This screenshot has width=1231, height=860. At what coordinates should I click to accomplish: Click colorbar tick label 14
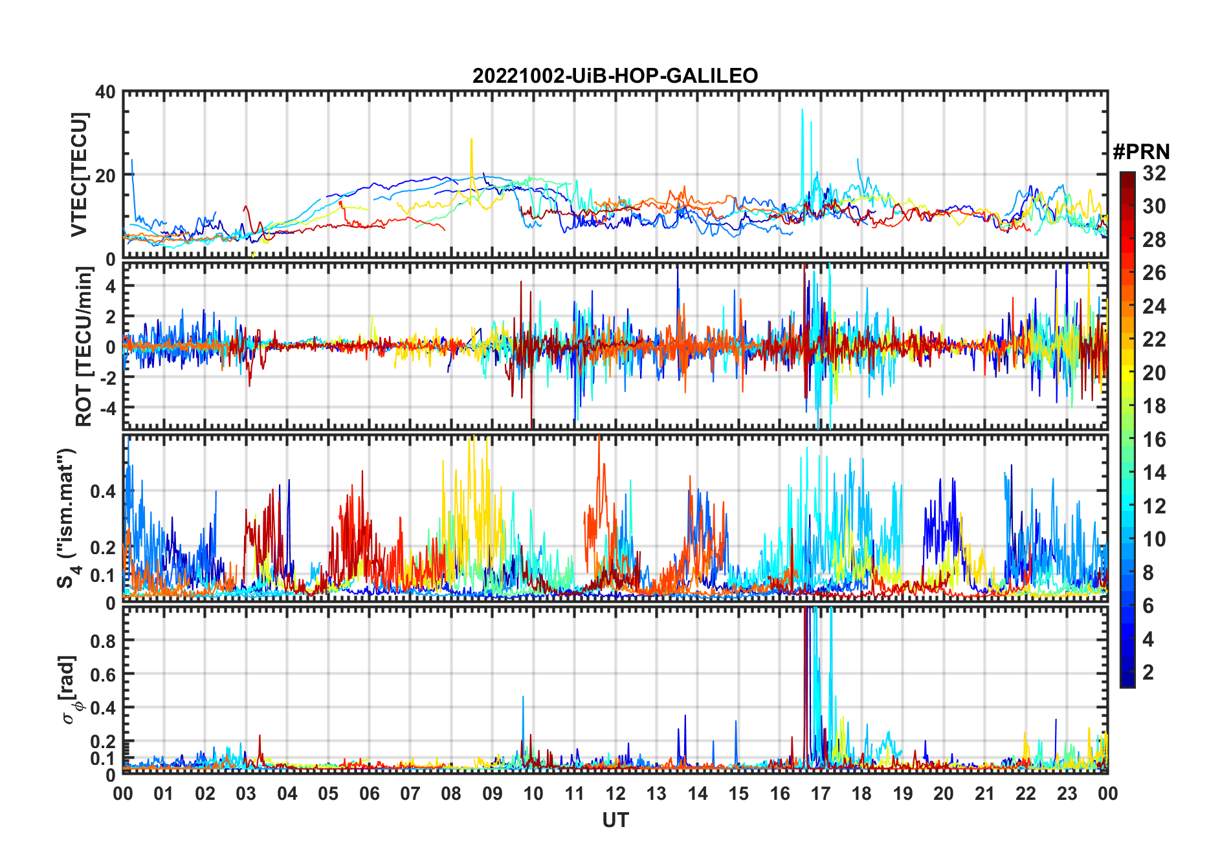pyautogui.click(x=1154, y=473)
